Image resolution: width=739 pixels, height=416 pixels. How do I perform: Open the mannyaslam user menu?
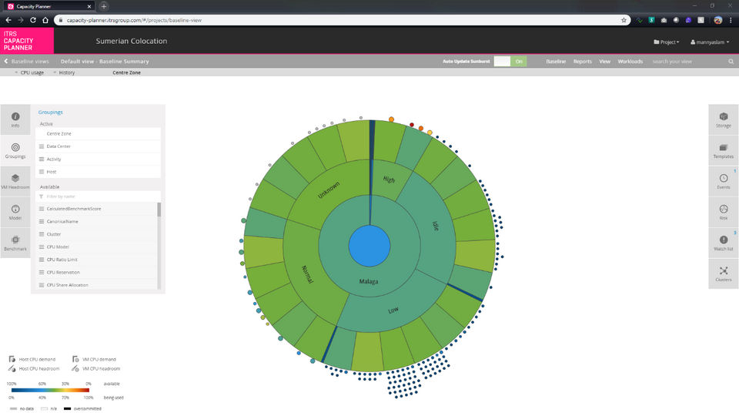[710, 42]
